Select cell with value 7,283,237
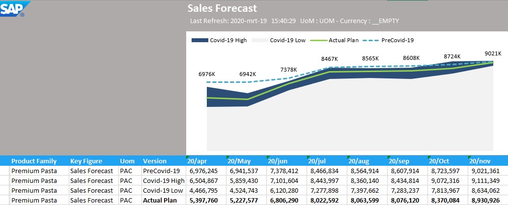 (x=407, y=190)
